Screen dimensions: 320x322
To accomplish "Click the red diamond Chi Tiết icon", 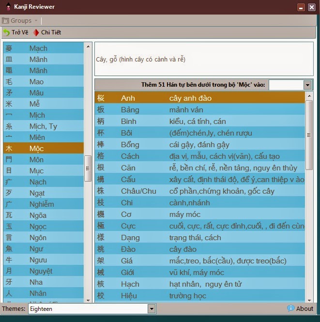I will pyautogui.click(x=36, y=32).
